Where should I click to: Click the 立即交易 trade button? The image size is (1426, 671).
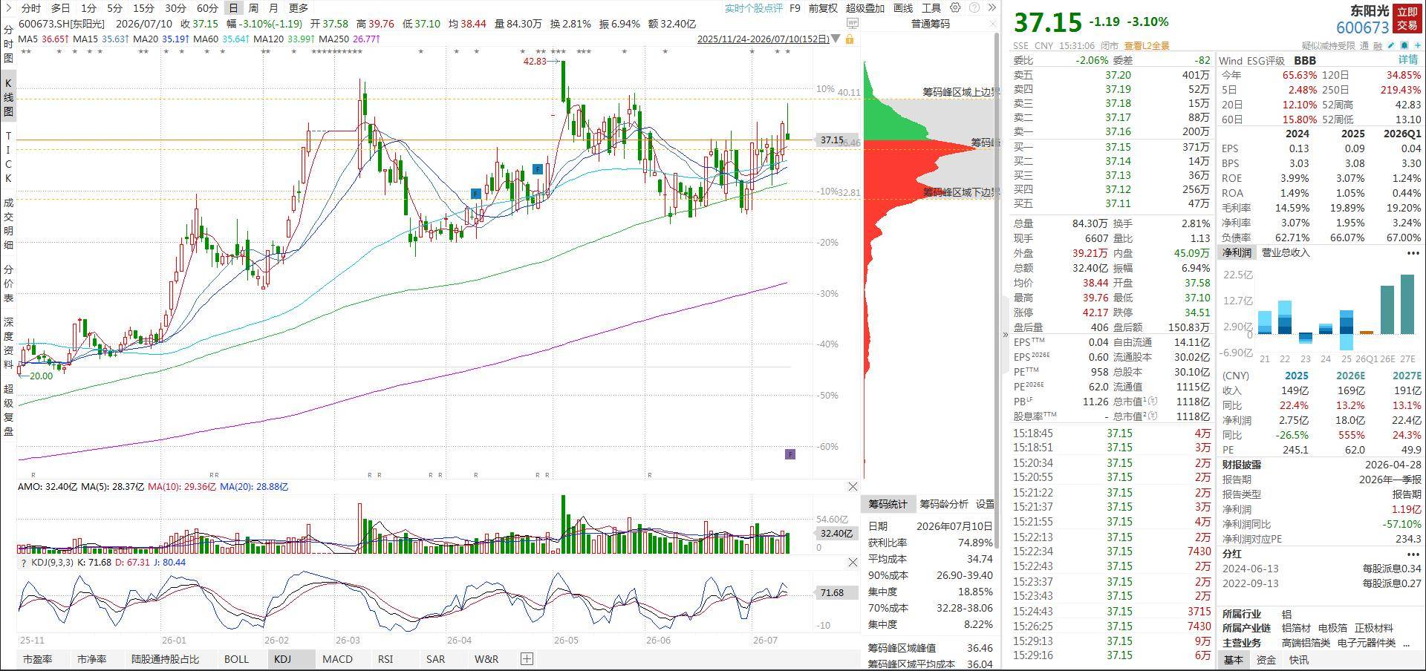1407,19
